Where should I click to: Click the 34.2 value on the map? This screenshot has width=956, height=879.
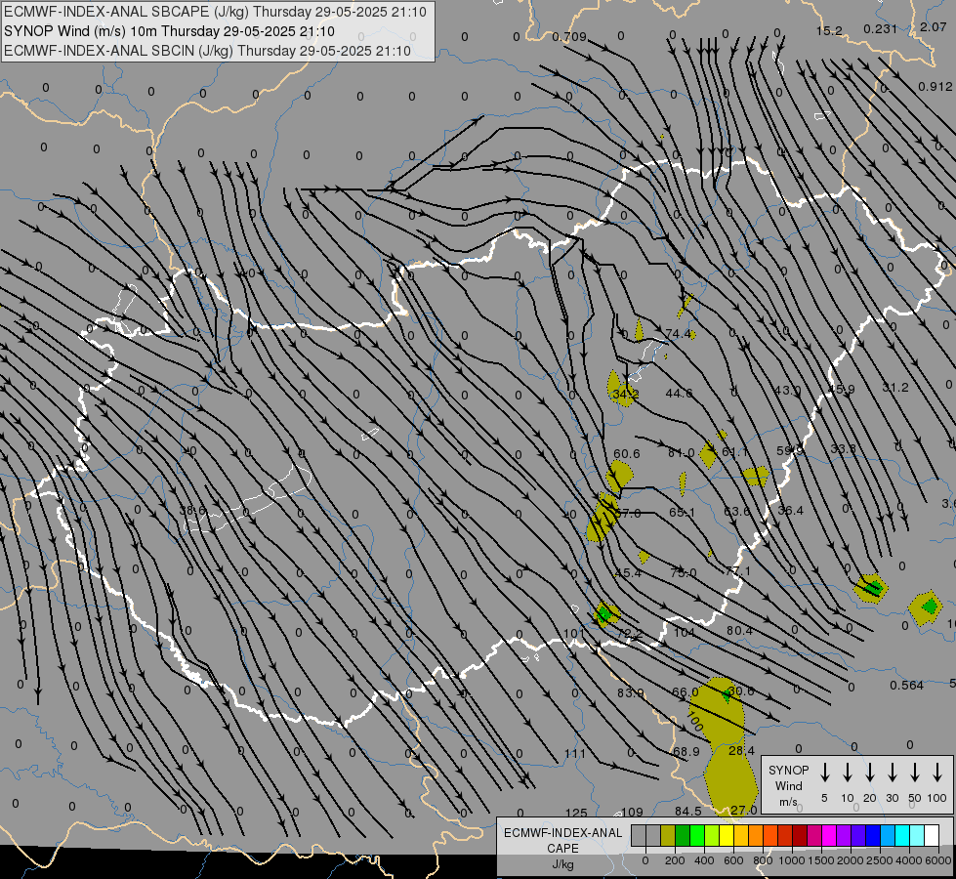[626, 394]
